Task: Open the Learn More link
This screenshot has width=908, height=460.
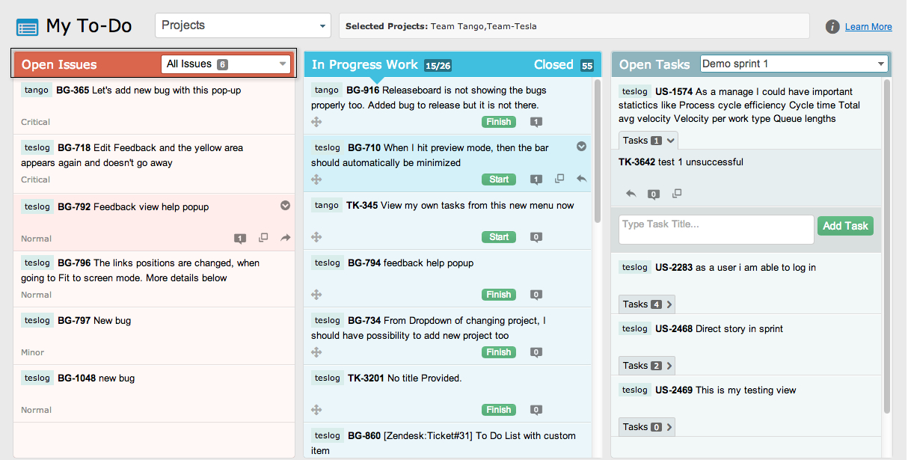Action: click(868, 27)
